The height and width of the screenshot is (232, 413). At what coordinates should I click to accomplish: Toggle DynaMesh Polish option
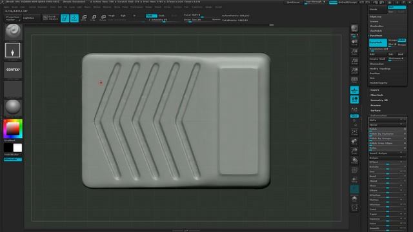(x=402, y=40)
